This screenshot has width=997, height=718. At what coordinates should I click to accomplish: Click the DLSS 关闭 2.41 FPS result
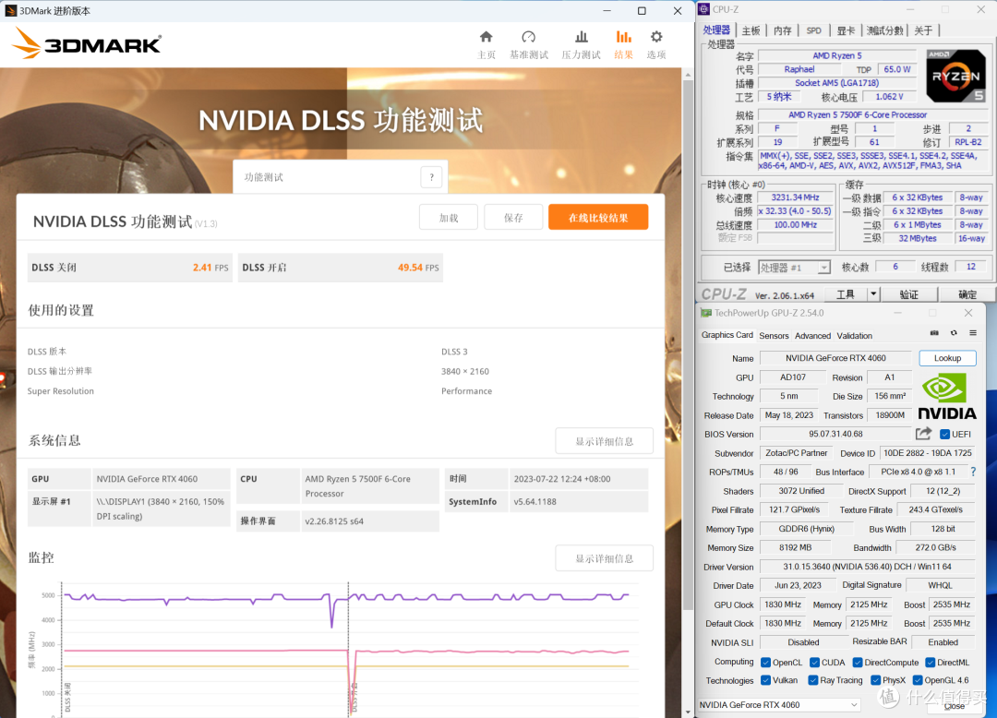130,268
